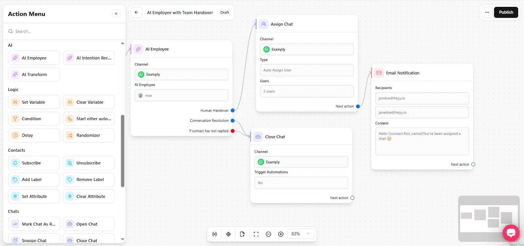524x246 pixels.
Task: Select the Add Label action
Action: click(x=34, y=180)
